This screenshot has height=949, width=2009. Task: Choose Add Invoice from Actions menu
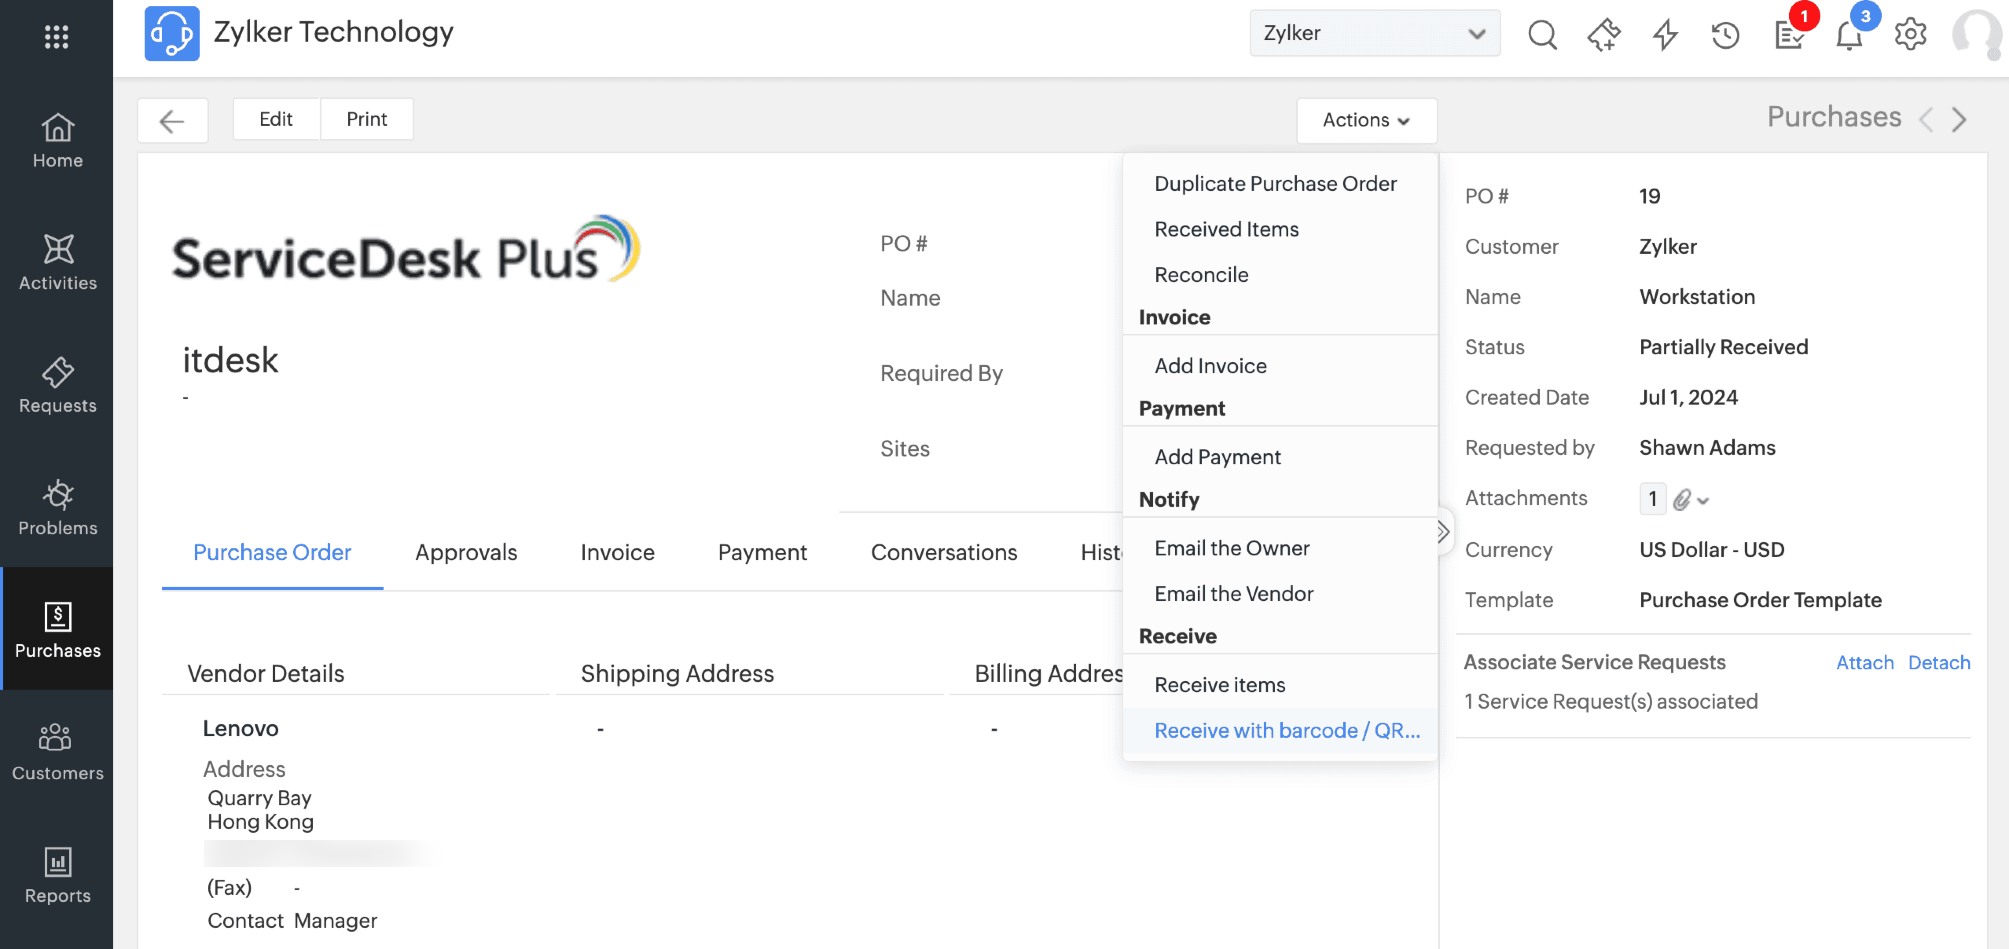[1210, 366]
